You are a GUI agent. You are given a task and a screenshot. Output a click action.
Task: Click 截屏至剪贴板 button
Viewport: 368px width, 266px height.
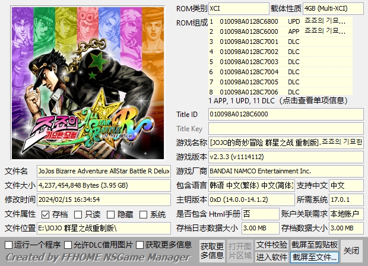[315, 245]
